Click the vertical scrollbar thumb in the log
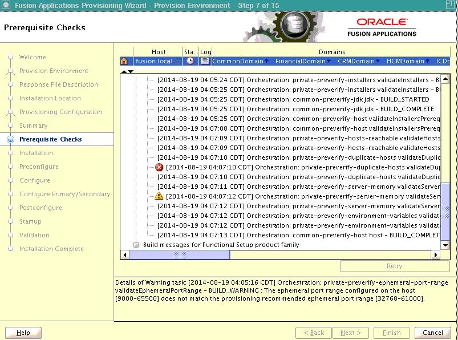 pos(445,212)
